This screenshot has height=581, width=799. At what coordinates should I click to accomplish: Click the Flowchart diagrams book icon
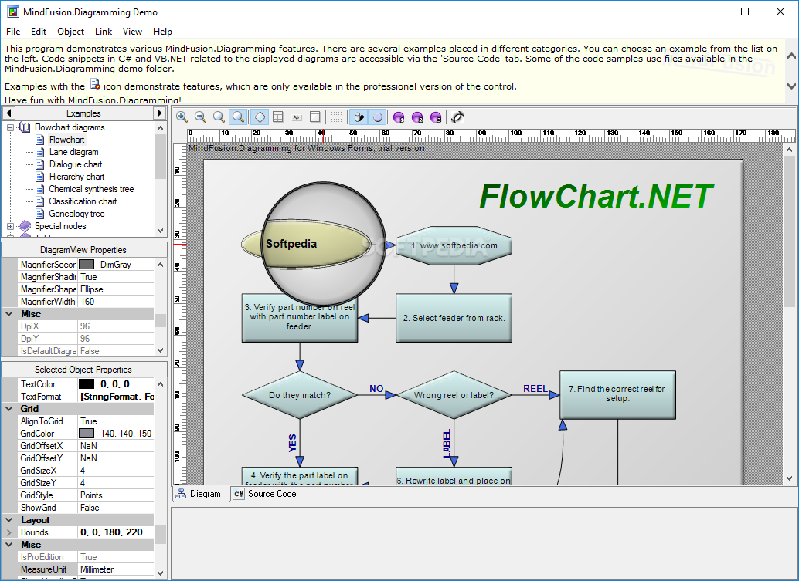(25, 127)
